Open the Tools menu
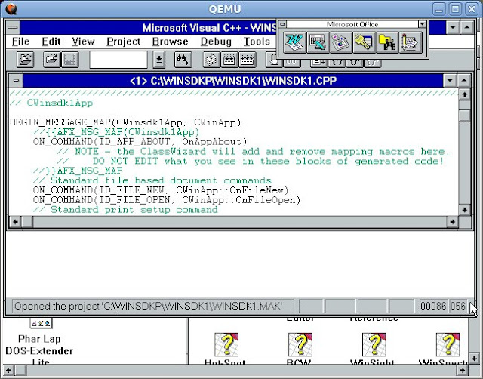This screenshot has height=379, width=483. pyautogui.click(x=257, y=42)
